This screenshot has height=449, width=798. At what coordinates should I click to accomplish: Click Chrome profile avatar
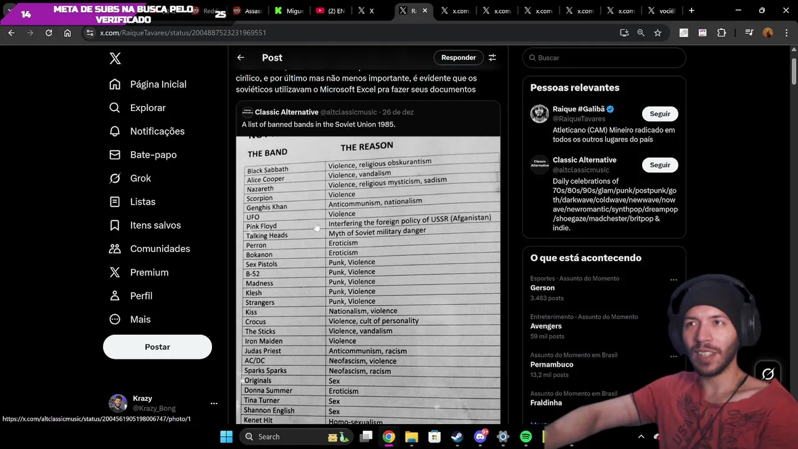coord(768,33)
